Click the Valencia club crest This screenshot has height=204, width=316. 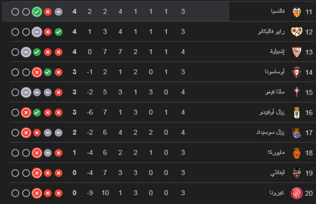297,12
